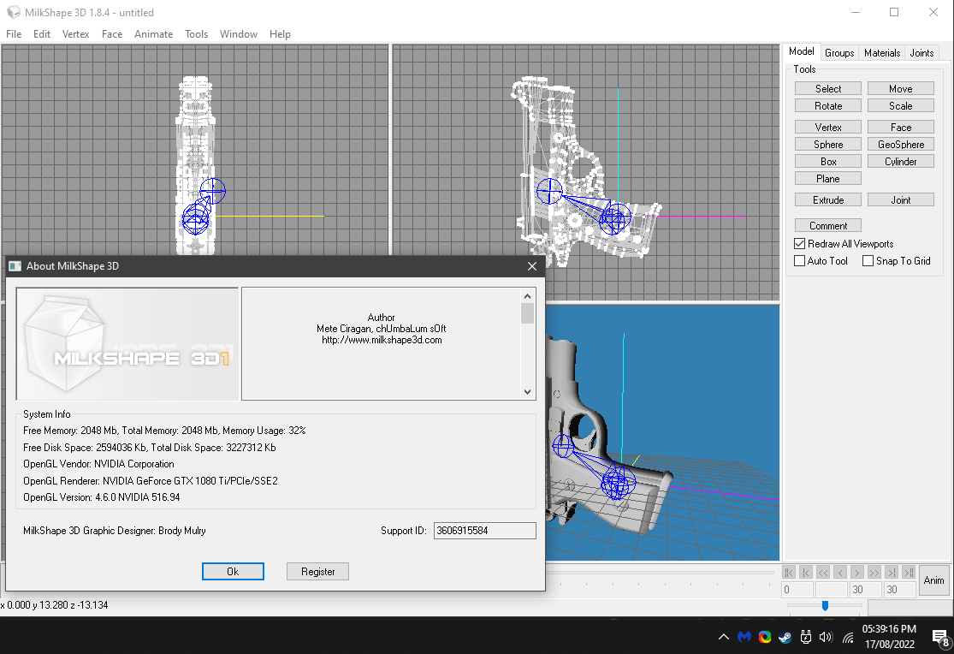Image resolution: width=954 pixels, height=654 pixels.
Task: Toggle the Anim mode button
Action: point(933,580)
